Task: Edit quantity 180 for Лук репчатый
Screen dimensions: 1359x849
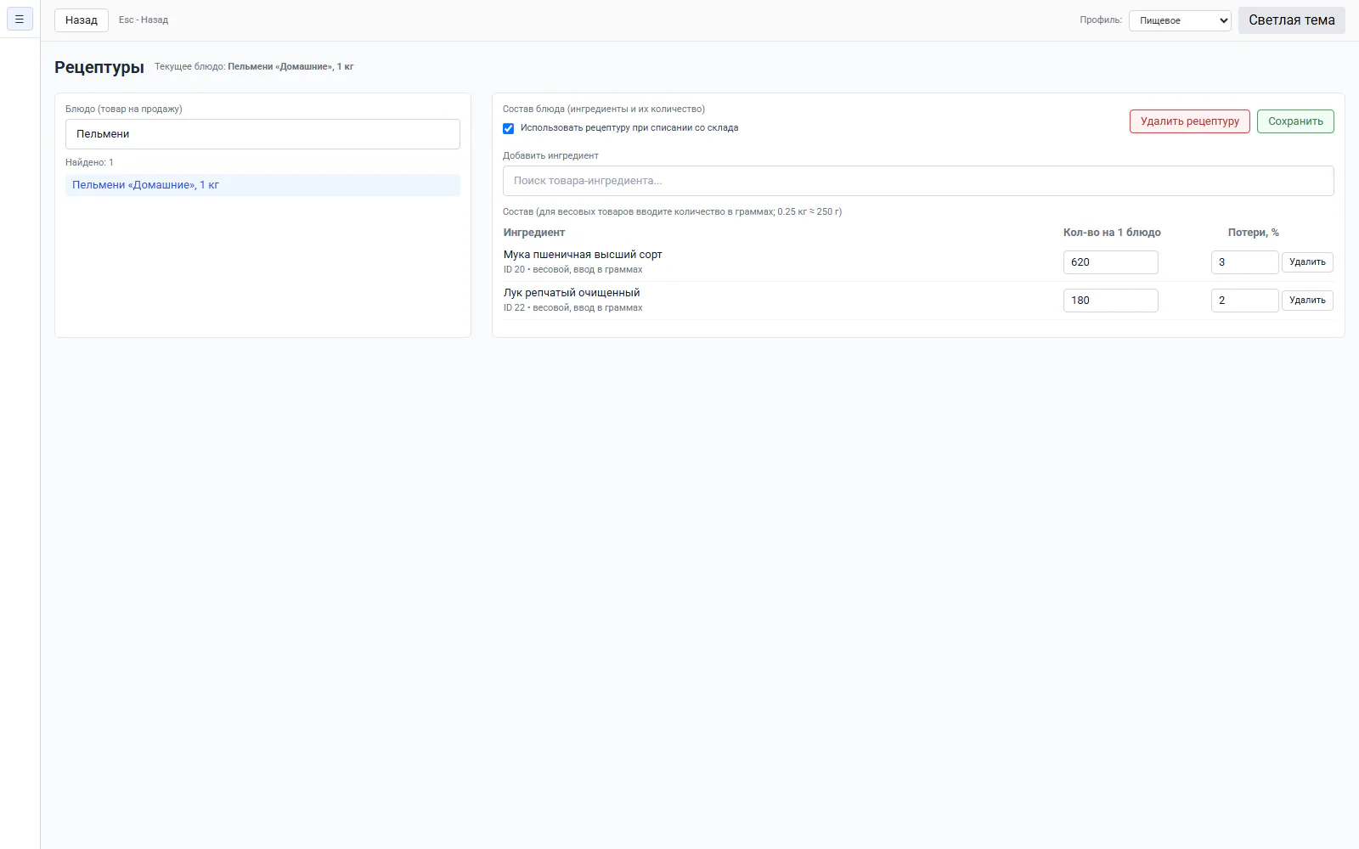Action: [1110, 301]
